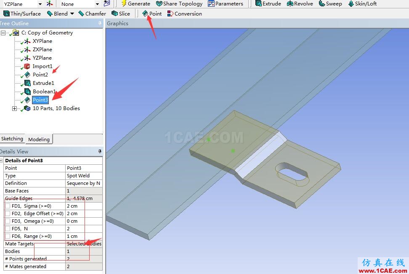Select Point3 in the tree outline
The height and width of the screenshot is (274, 409).
(x=40, y=100)
